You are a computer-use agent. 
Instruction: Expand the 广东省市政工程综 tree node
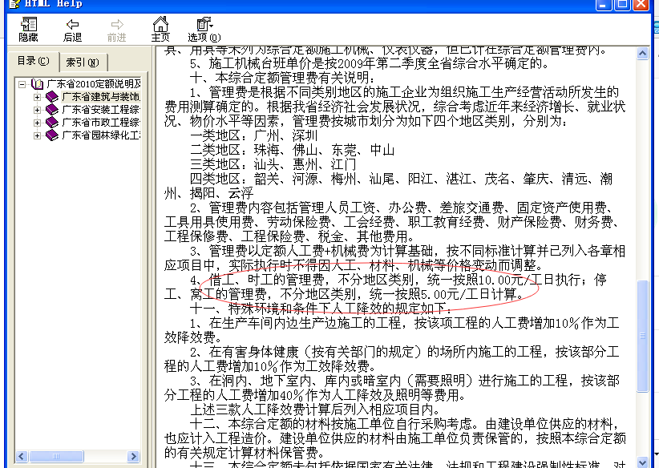(x=37, y=123)
